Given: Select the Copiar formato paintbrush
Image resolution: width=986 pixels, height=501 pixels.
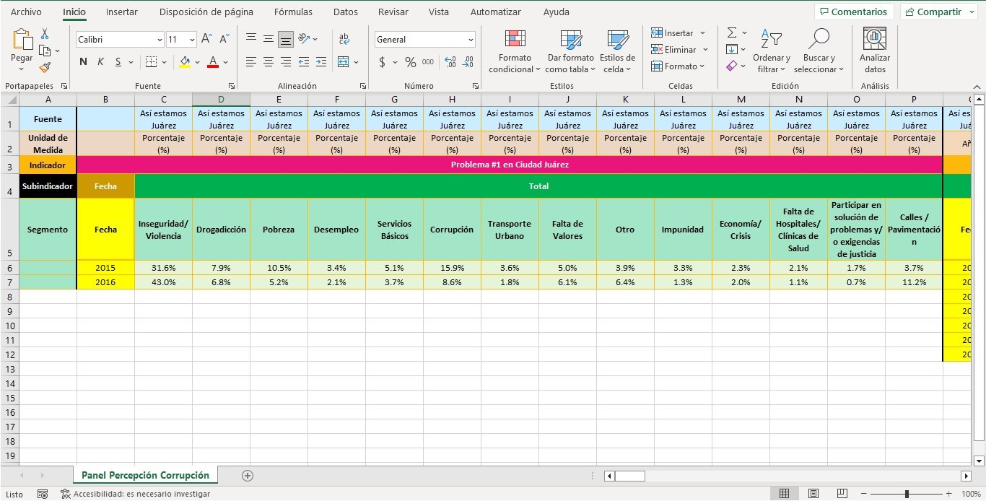Looking at the screenshot, I should (x=45, y=67).
